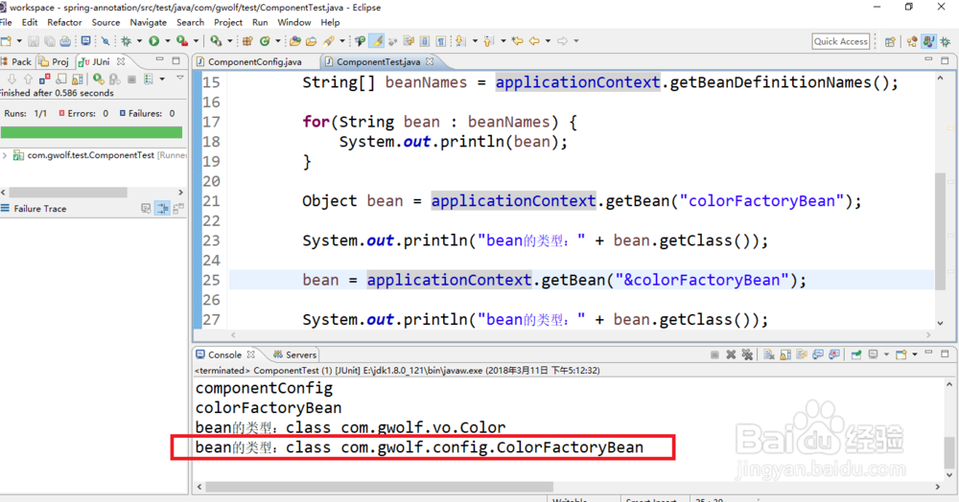The image size is (959, 502).
Task: Open Display Selected Console dropdown arrow
Action: pos(886,354)
